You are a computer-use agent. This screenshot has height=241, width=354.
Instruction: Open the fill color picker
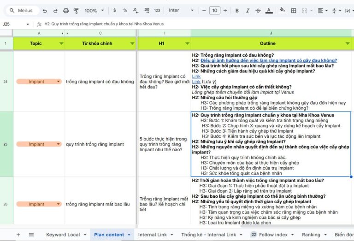pos(282,11)
